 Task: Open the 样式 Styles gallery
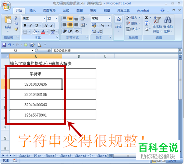point(118,24)
